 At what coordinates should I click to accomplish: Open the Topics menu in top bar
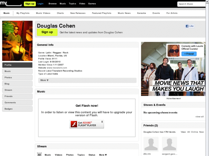(x=72, y=4)
